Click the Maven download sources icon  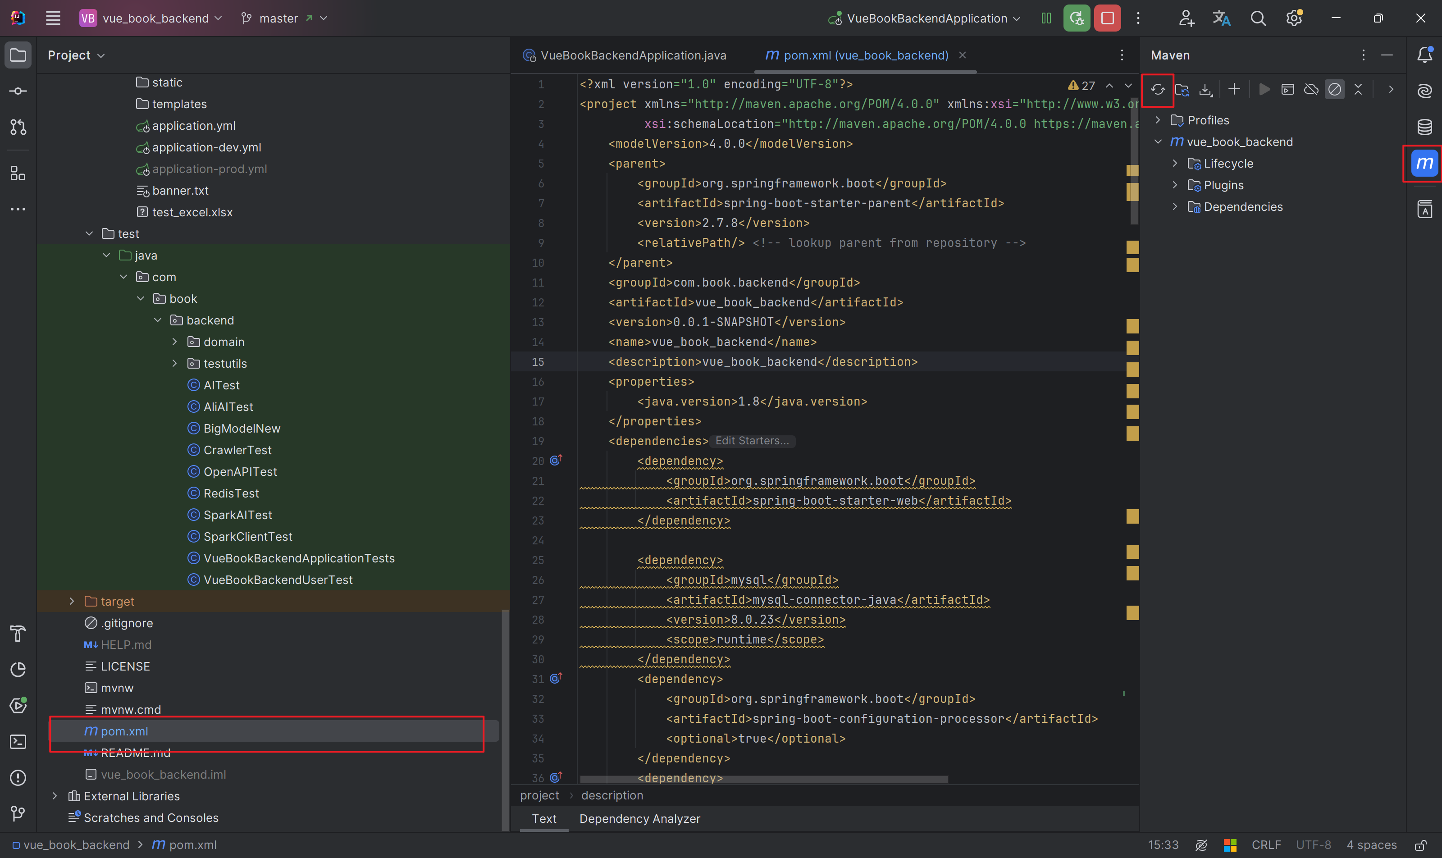click(1205, 90)
